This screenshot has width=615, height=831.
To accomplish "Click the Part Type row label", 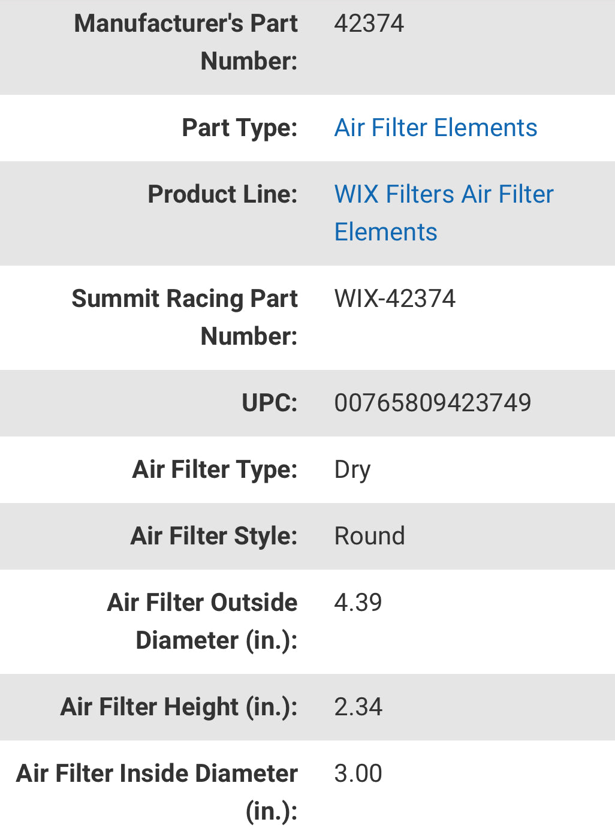I will tap(239, 128).
